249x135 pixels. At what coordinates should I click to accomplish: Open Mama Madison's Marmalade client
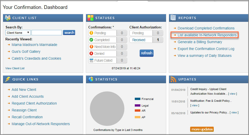tap(34, 45)
